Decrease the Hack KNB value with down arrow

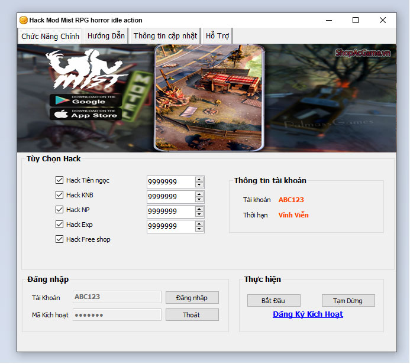[x=199, y=200]
